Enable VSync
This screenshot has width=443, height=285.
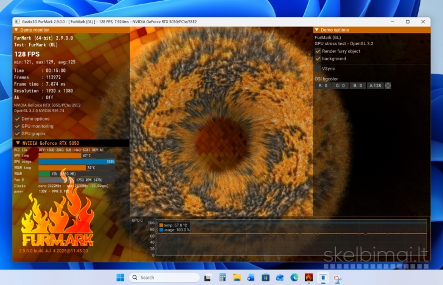(x=318, y=69)
